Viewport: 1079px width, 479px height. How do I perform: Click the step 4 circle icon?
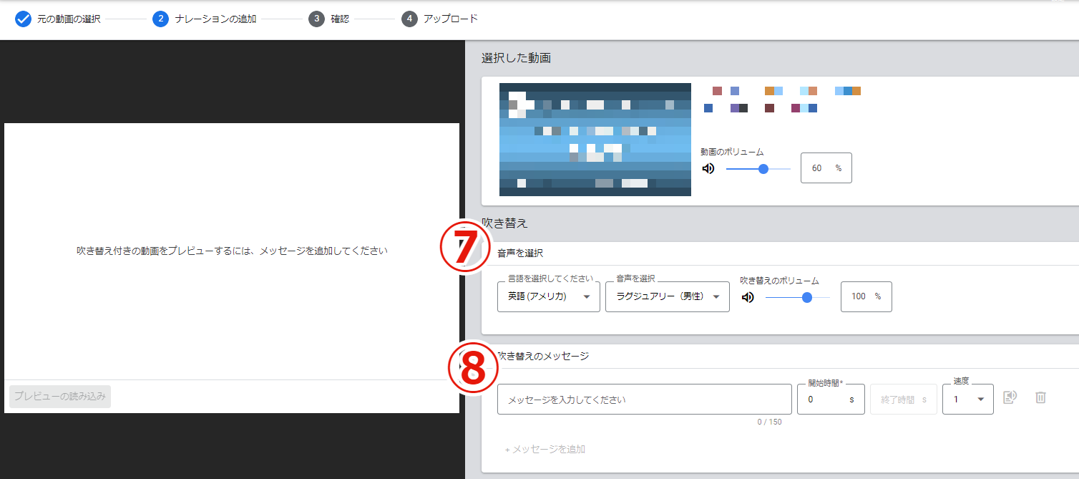pos(409,19)
